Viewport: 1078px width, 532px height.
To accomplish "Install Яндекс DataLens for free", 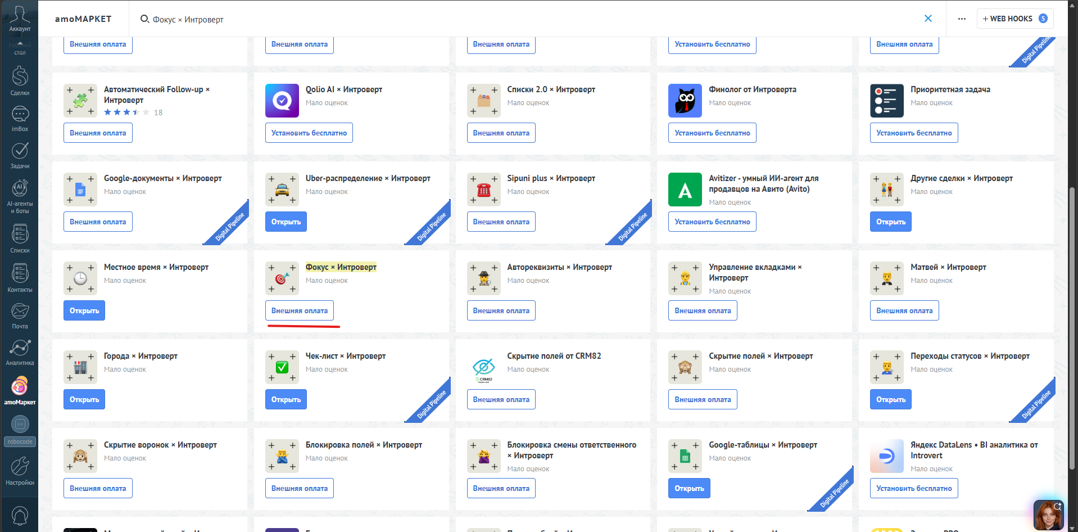I will [x=914, y=488].
